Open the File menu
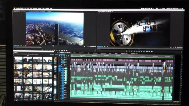 click(25, 8)
